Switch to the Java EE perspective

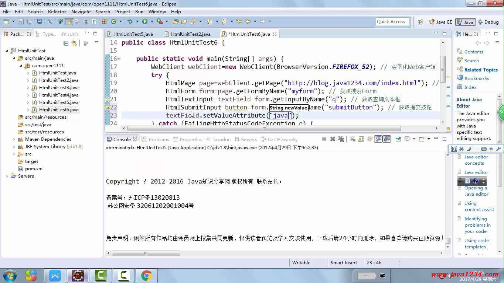[440, 22]
